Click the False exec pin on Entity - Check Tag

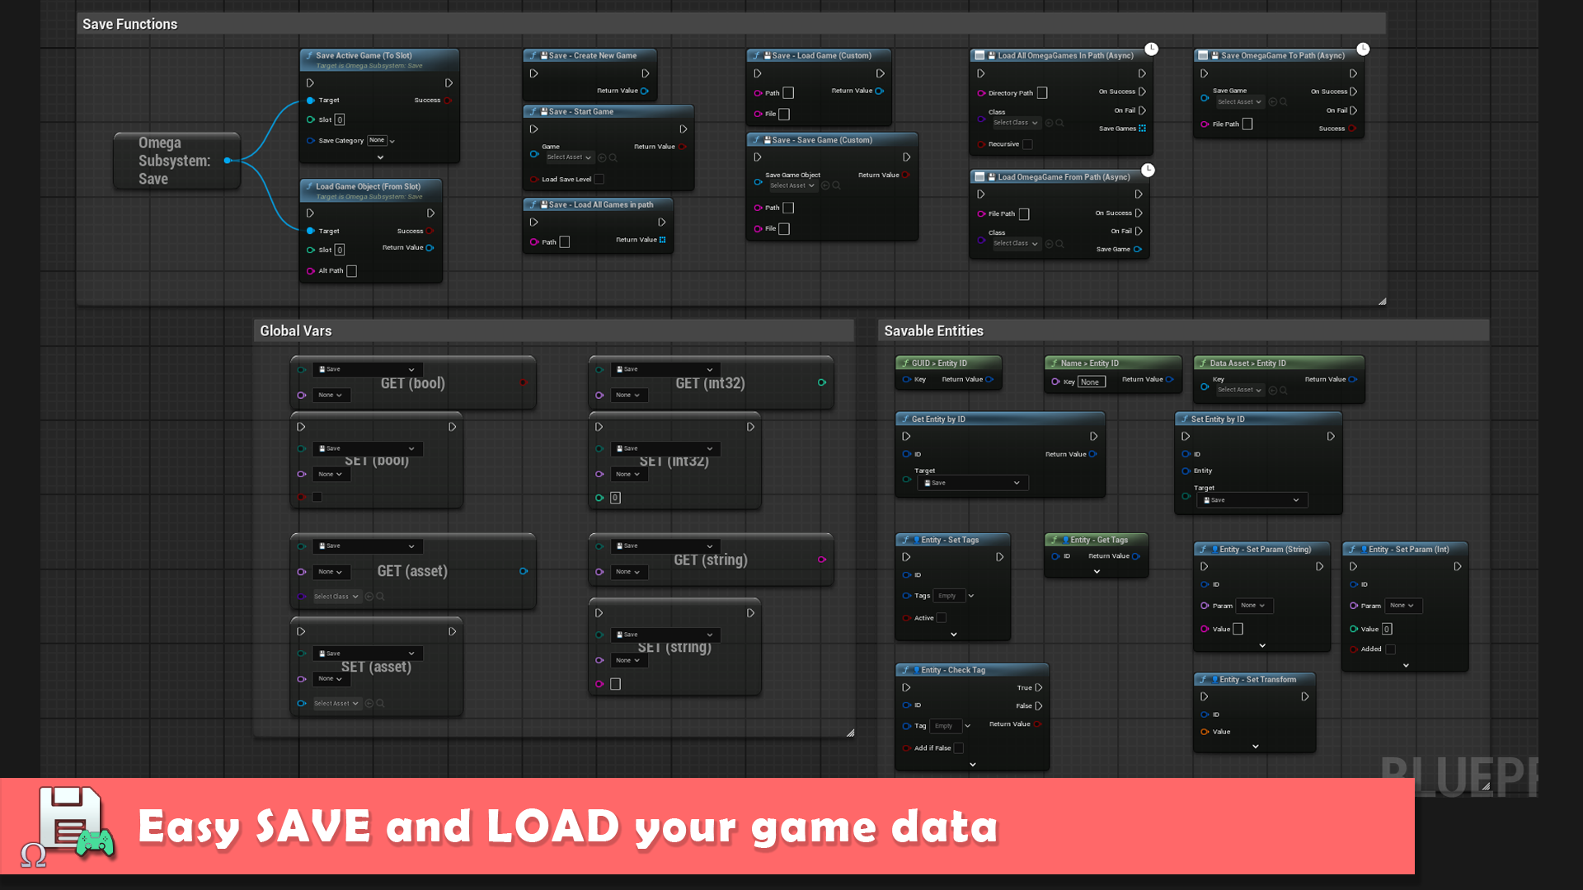pyautogui.click(x=1039, y=705)
